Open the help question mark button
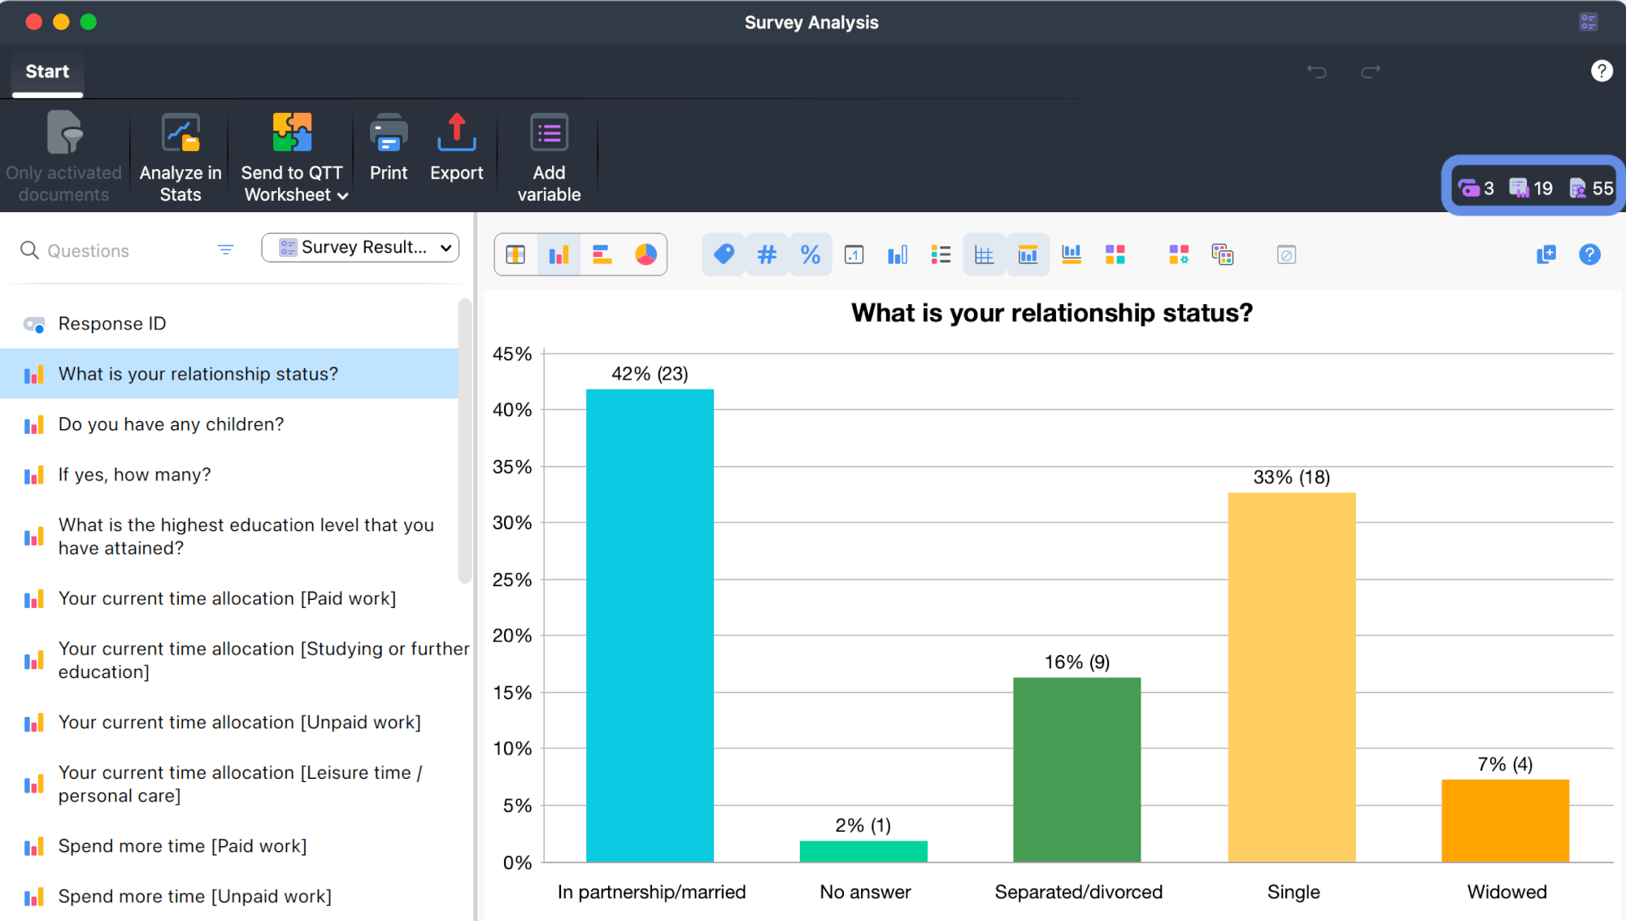 coord(1601,71)
